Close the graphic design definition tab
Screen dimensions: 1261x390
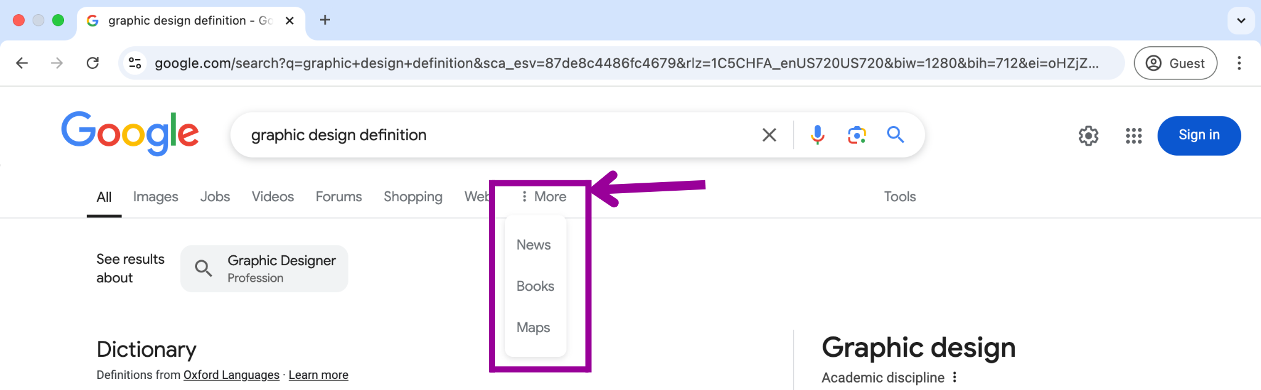click(290, 20)
